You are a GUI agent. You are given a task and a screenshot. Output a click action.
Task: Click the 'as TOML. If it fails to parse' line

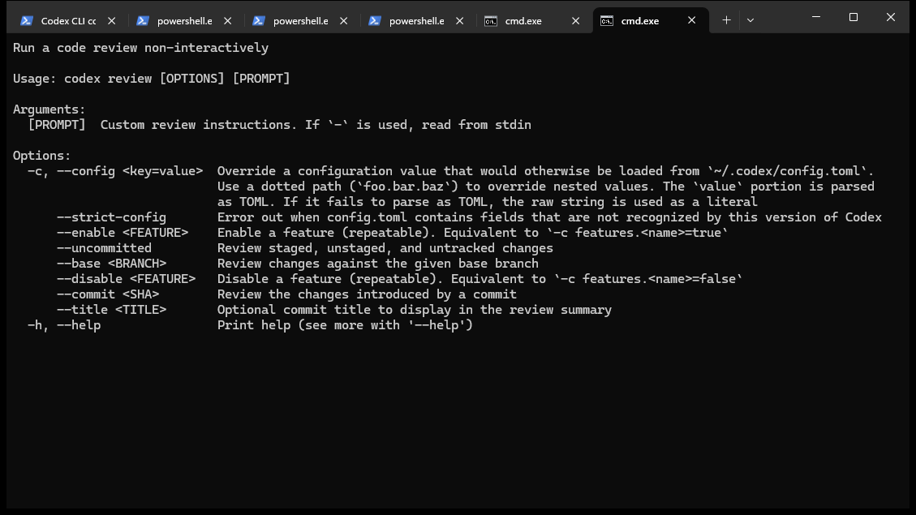tap(488, 202)
